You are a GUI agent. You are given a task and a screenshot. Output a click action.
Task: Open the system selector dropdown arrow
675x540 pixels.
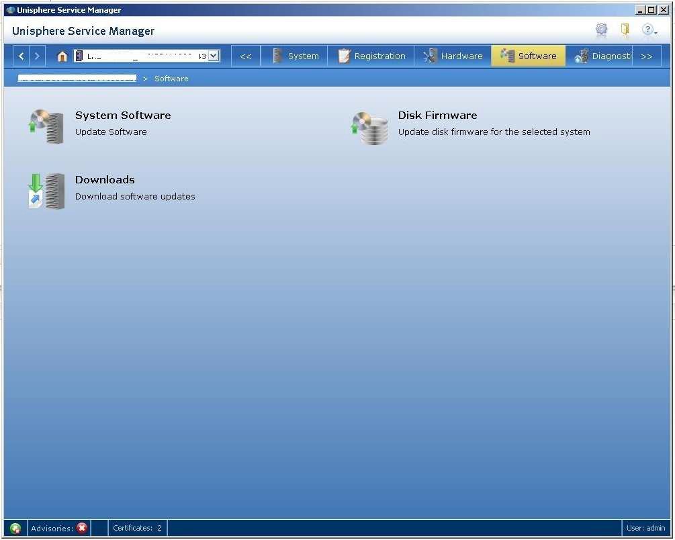pos(214,56)
